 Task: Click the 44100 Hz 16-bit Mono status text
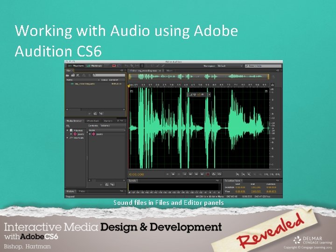[210, 196]
